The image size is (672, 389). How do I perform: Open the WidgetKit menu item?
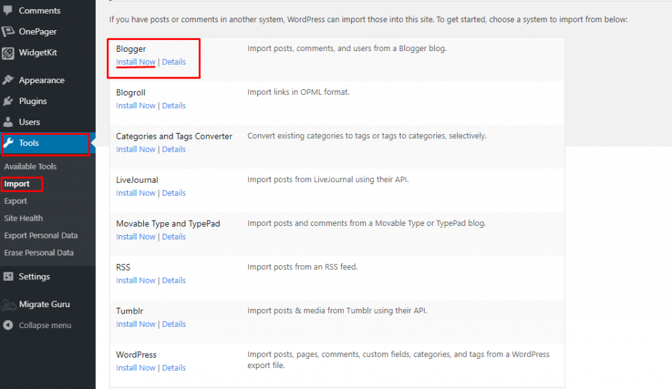[37, 52]
